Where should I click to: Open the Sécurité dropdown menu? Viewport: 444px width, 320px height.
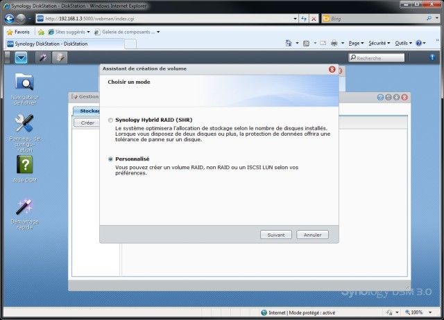[x=379, y=43]
